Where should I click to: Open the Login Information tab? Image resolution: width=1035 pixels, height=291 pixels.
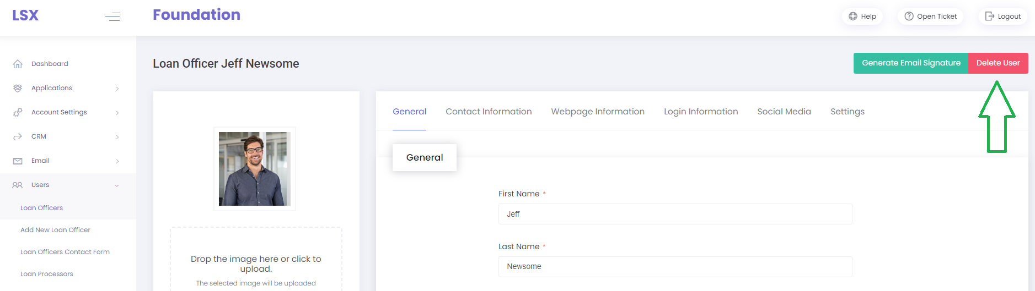pyautogui.click(x=700, y=112)
